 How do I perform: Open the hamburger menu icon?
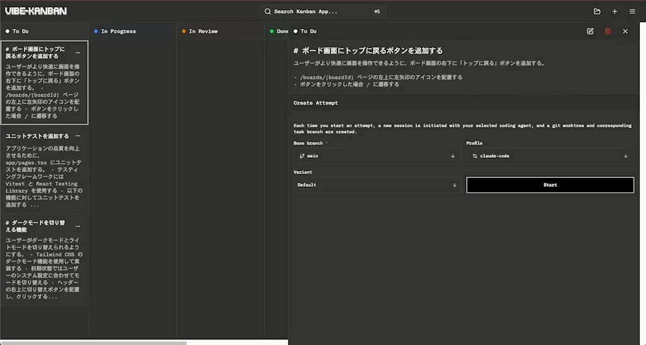coord(632,11)
